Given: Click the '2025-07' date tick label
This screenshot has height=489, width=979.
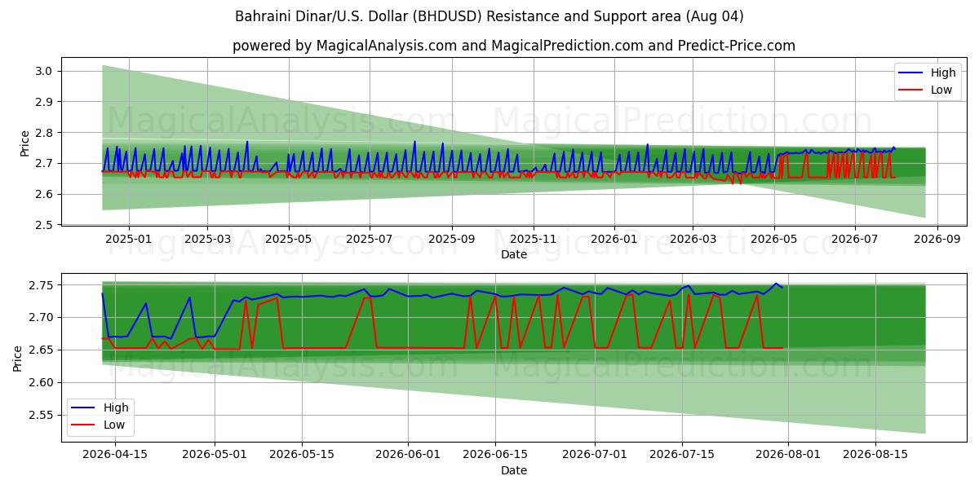Looking at the screenshot, I should 370,240.
